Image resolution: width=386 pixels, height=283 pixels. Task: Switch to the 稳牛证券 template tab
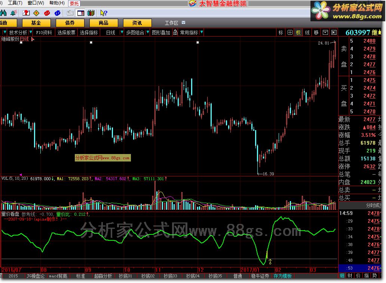click(x=260, y=276)
